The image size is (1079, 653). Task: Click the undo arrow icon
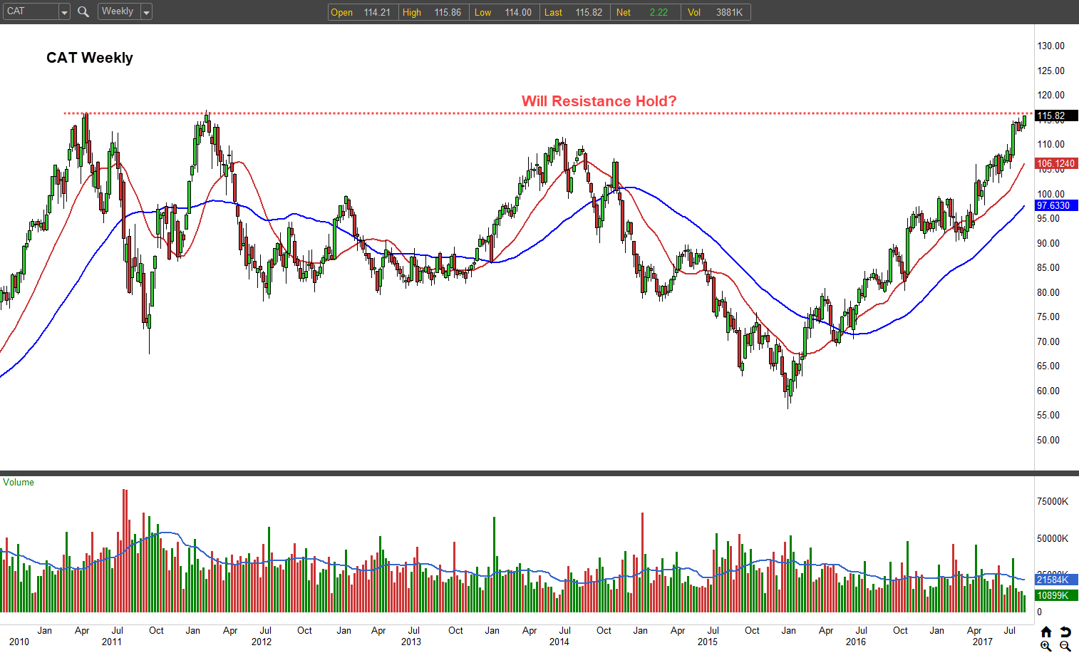pyautogui.click(x=1065, y=632)
